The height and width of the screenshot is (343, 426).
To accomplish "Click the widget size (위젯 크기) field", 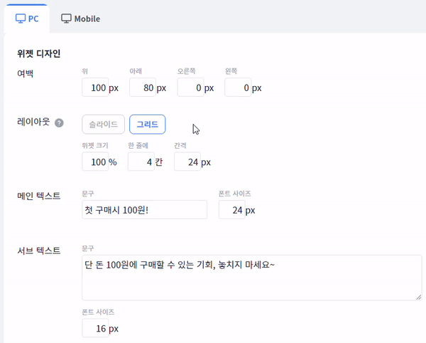I will click(x=94, y=162).
